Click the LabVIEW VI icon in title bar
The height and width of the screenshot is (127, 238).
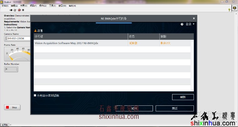point(2,2)
